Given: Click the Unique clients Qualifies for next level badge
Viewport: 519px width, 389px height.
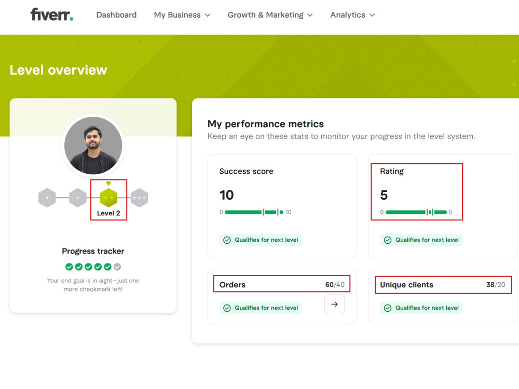Looking at the screenshot, I should pos(421,308).
